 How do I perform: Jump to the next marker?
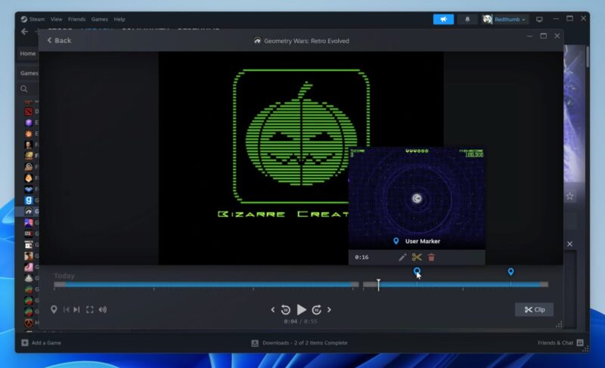[x=77, y=309]
